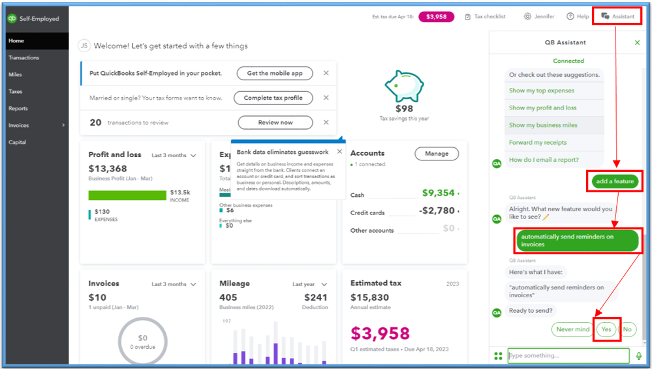Dismiss the mobile app prompt
The width and height of the screenshot is (652, 369).
coord(326,73)
